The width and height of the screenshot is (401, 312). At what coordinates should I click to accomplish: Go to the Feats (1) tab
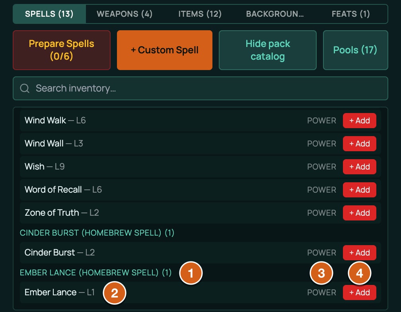point(350,14)
